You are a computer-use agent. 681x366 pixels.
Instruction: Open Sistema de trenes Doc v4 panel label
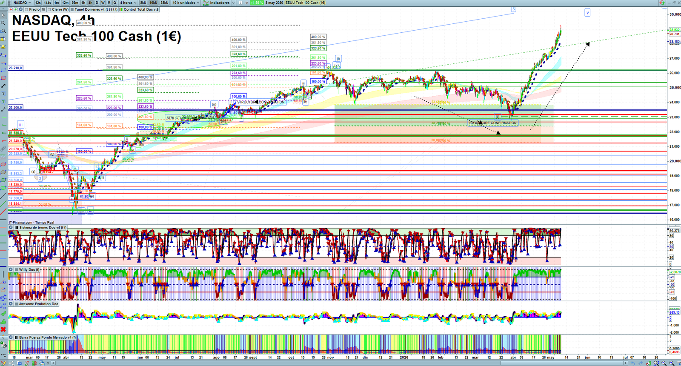[43, 228]
